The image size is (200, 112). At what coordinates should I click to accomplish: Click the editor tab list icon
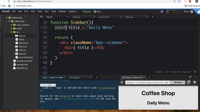41,16
